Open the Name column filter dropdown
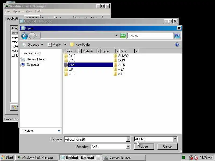The width and height of the screenshot is (215, 161). click(80, 51)
